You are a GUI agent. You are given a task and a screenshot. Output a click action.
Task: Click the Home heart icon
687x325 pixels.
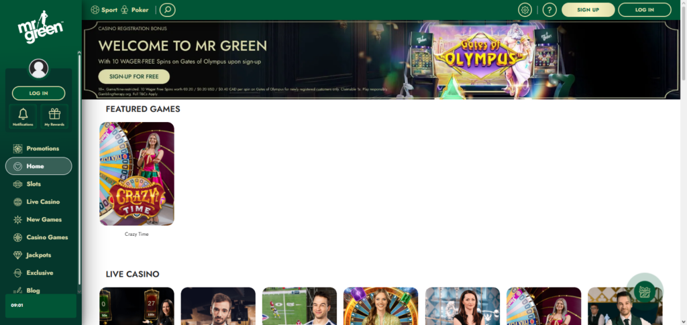(17, 166)
